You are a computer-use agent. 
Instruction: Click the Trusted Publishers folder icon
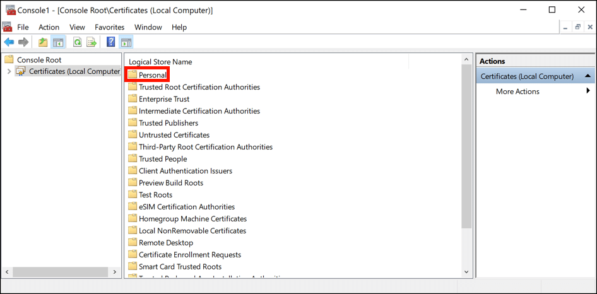133,123
